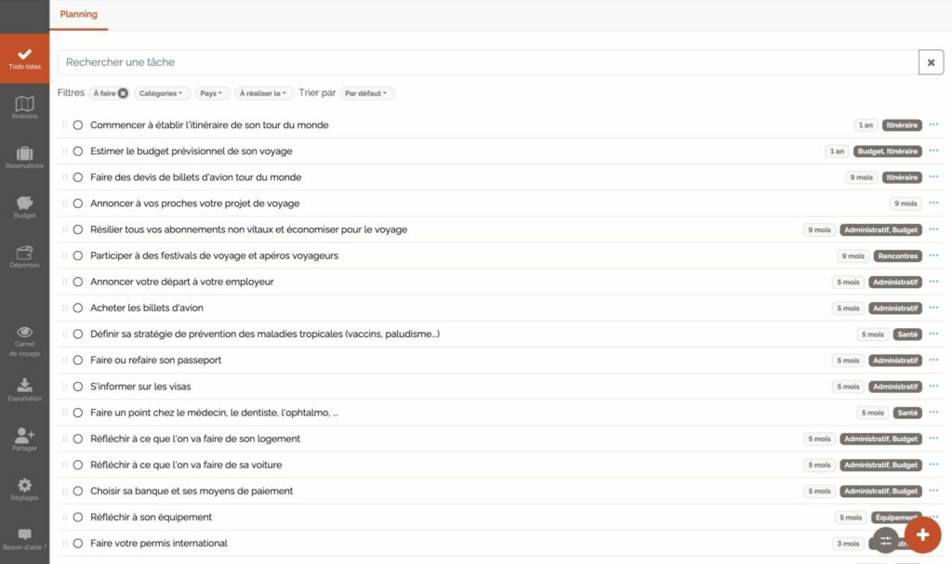952x564 pixels.
Task: Check off 'Estimer le budget prévisionnel' task
Action: [78, 151]
